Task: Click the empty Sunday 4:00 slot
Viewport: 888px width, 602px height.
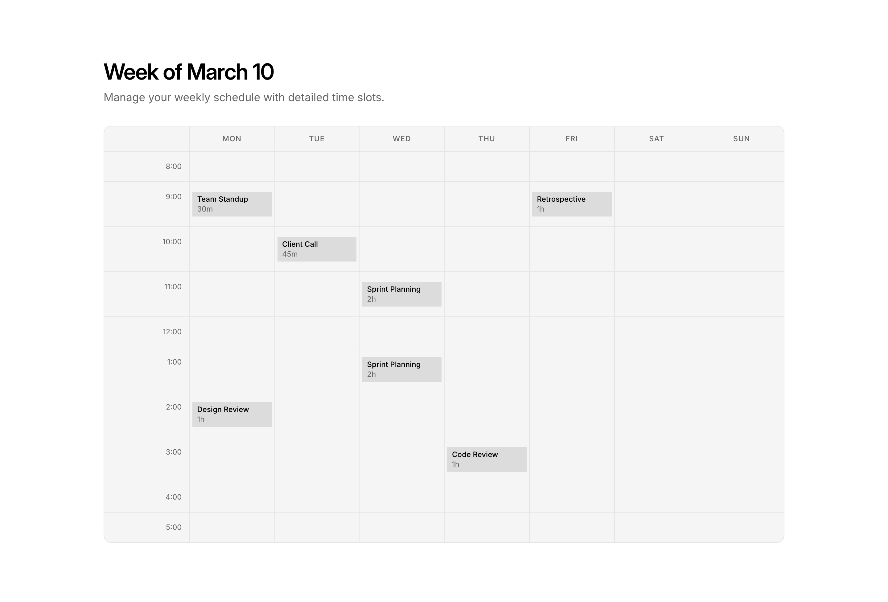Action: (x=741, y=497)
